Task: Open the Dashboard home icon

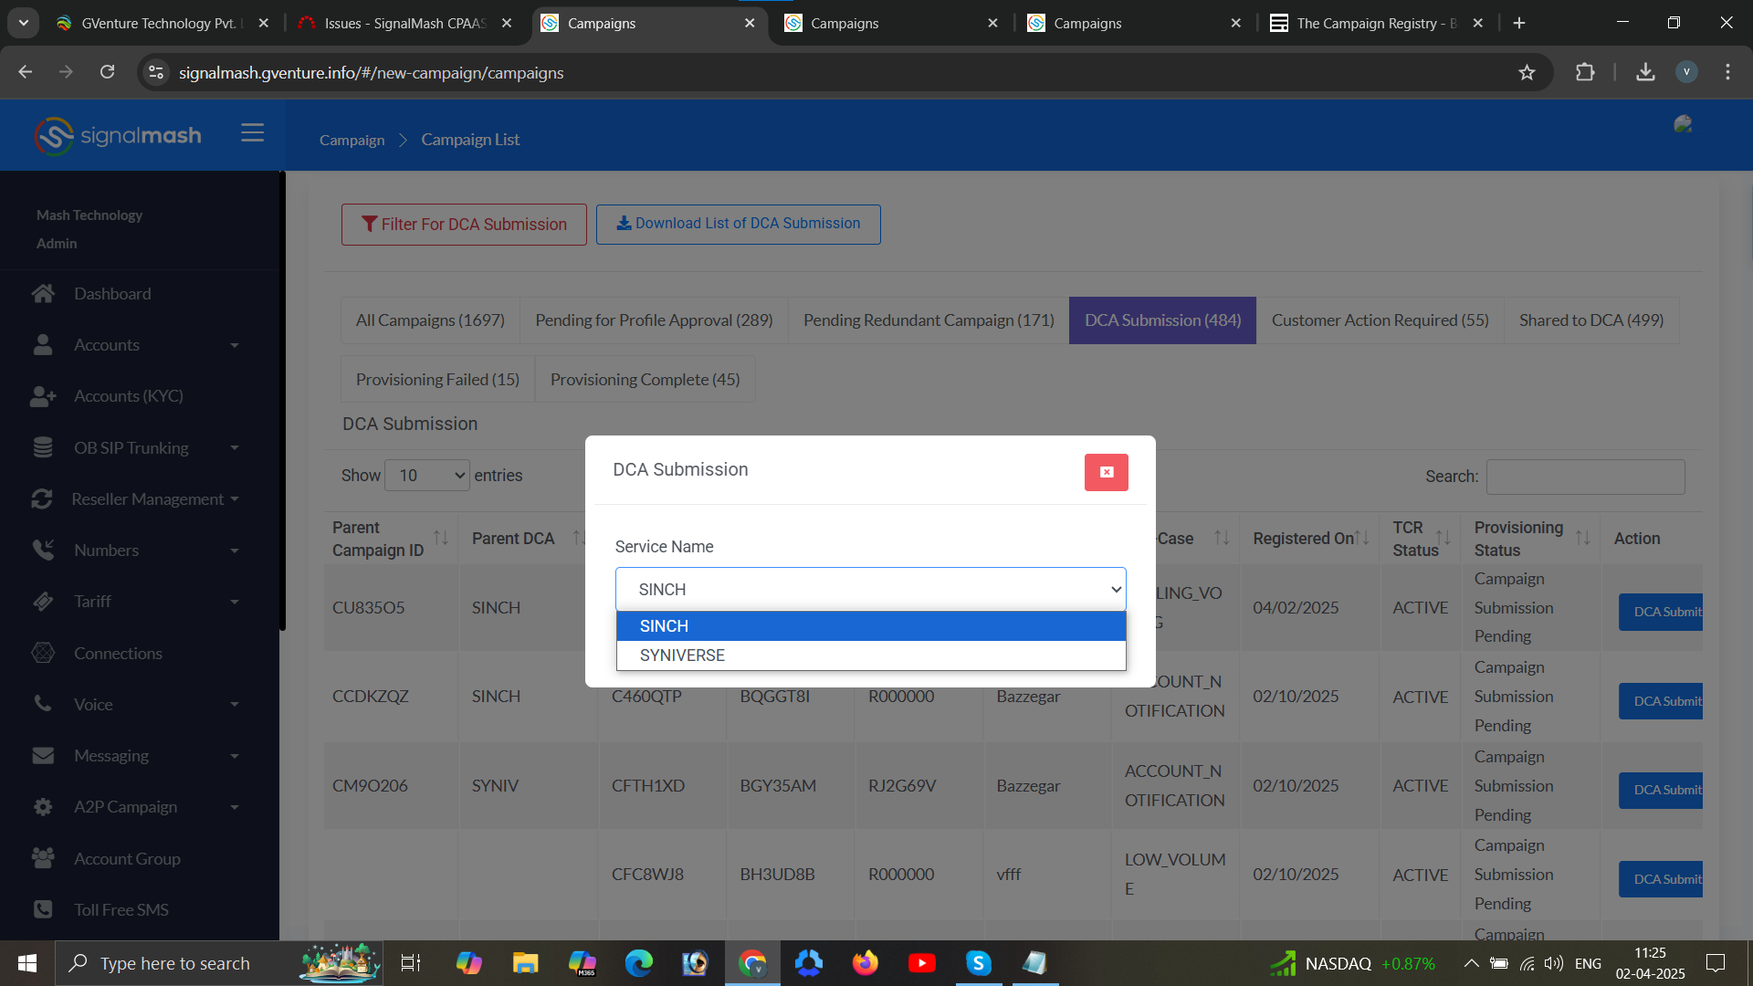Action: (x=42, y=294)
